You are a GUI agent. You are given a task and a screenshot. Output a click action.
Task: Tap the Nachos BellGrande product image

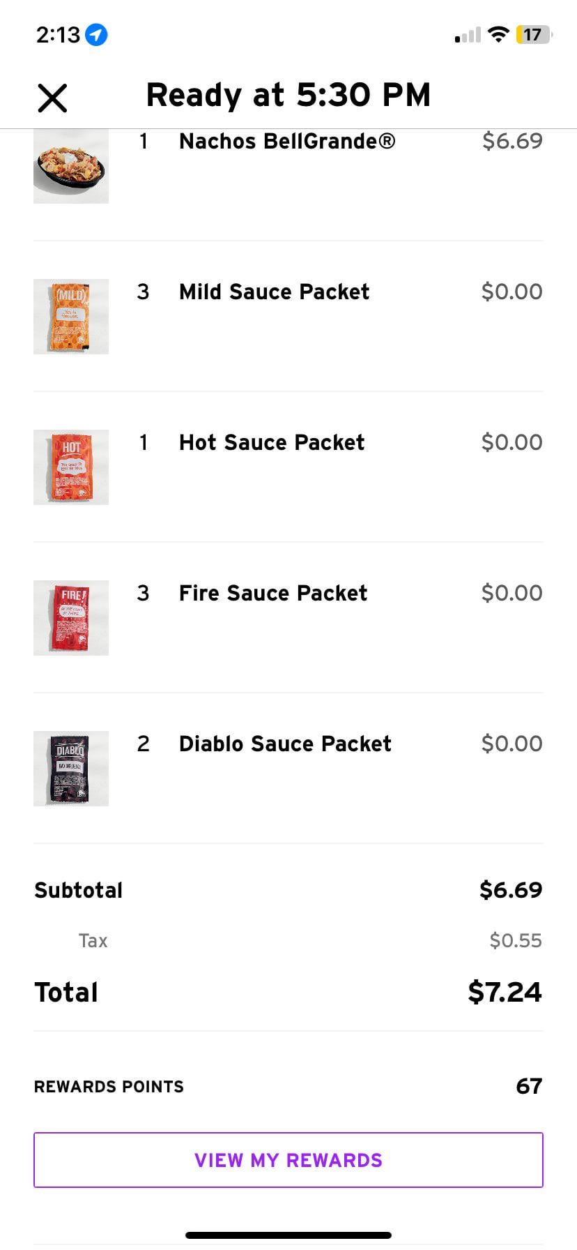click(x=71, y=167)
